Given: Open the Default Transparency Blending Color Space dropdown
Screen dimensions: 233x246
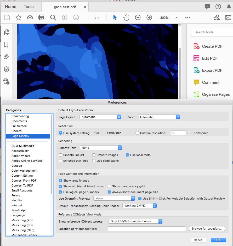Looking at the screenshot, I should tap(139, 206).
